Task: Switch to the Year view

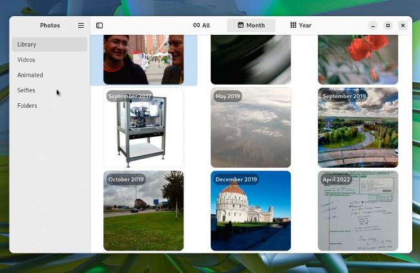Action: [300, 25]
